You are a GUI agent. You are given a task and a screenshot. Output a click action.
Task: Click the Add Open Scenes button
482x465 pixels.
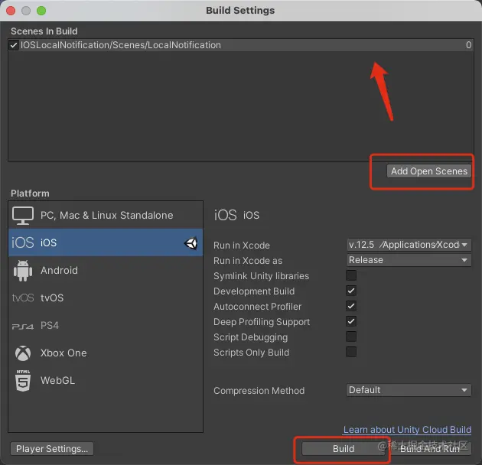pyautogui.click(x=428, y=171)
